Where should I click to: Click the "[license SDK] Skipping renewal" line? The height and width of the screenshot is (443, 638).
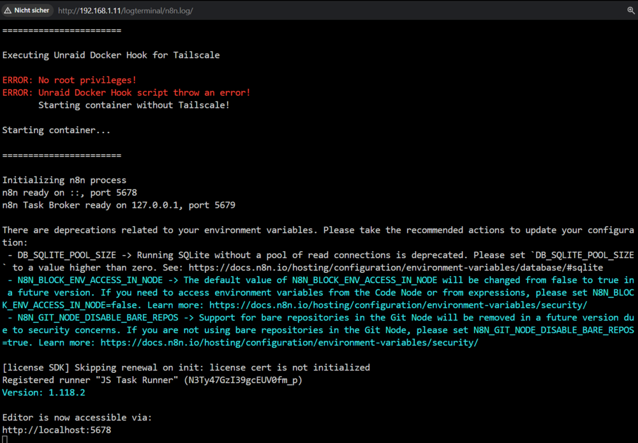click(186, 367)
